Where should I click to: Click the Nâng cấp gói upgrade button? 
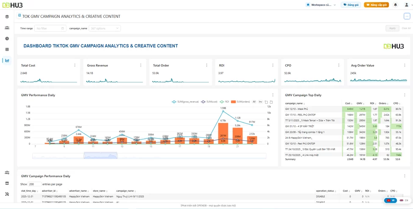click(x=377, y=5)
